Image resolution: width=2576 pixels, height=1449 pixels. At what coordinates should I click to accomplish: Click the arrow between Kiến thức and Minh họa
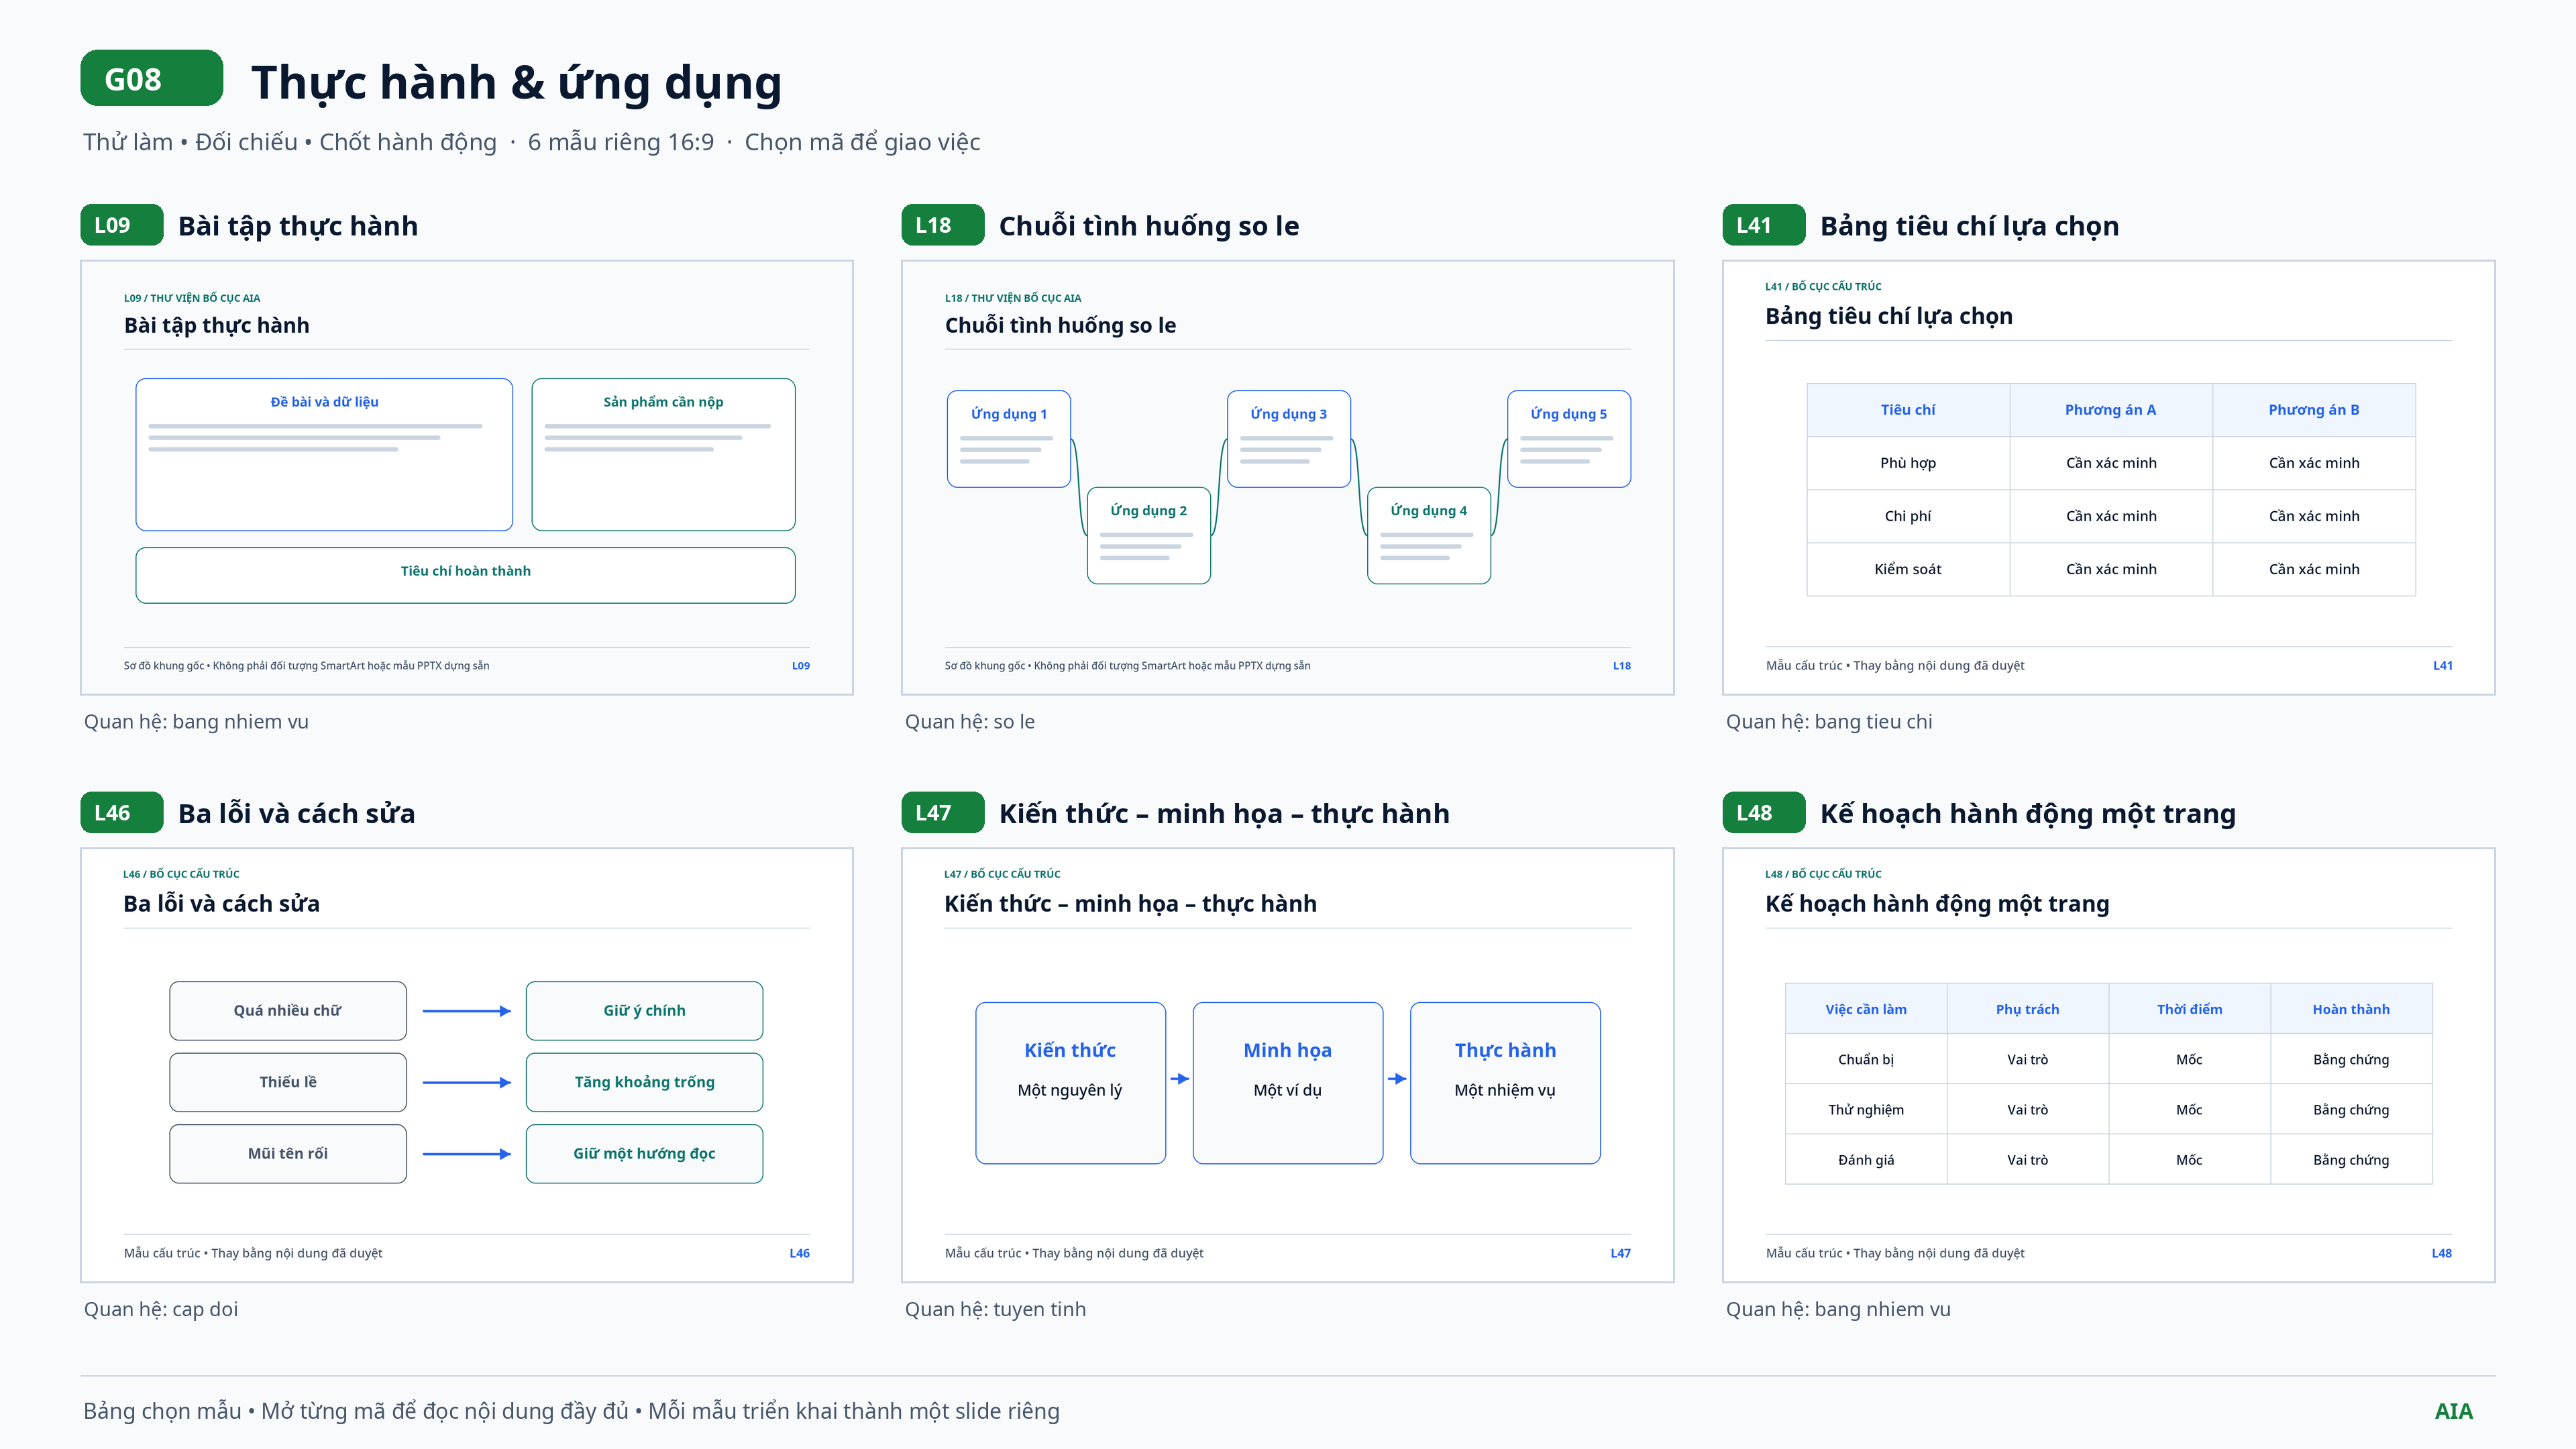point(1180,1079)
